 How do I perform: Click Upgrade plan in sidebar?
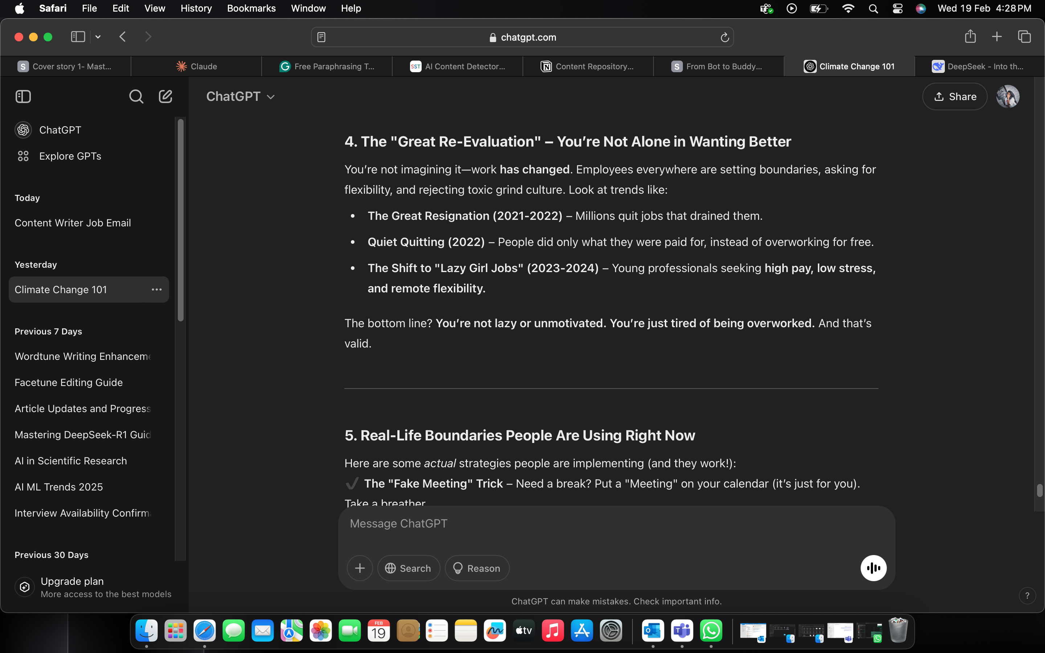[93, 587]
